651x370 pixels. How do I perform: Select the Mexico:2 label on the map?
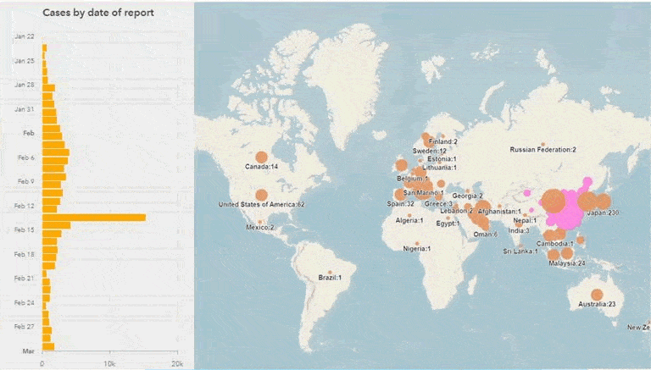(x=260, y=227)
